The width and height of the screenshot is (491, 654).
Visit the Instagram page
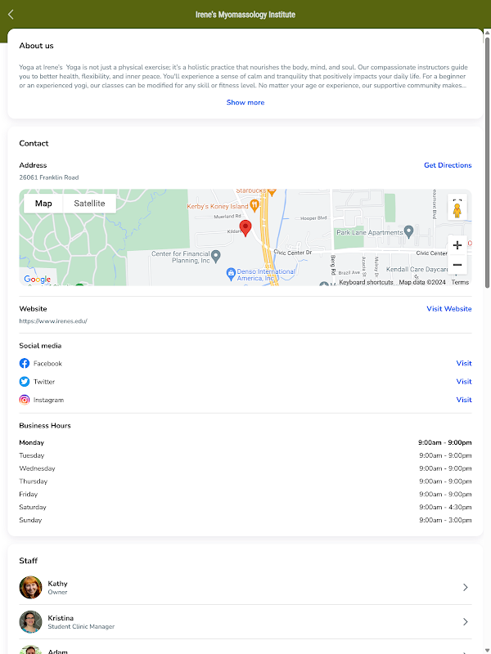(464, 400)
